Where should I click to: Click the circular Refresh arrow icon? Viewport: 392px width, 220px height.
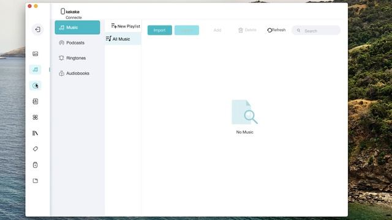click(269, 30)
